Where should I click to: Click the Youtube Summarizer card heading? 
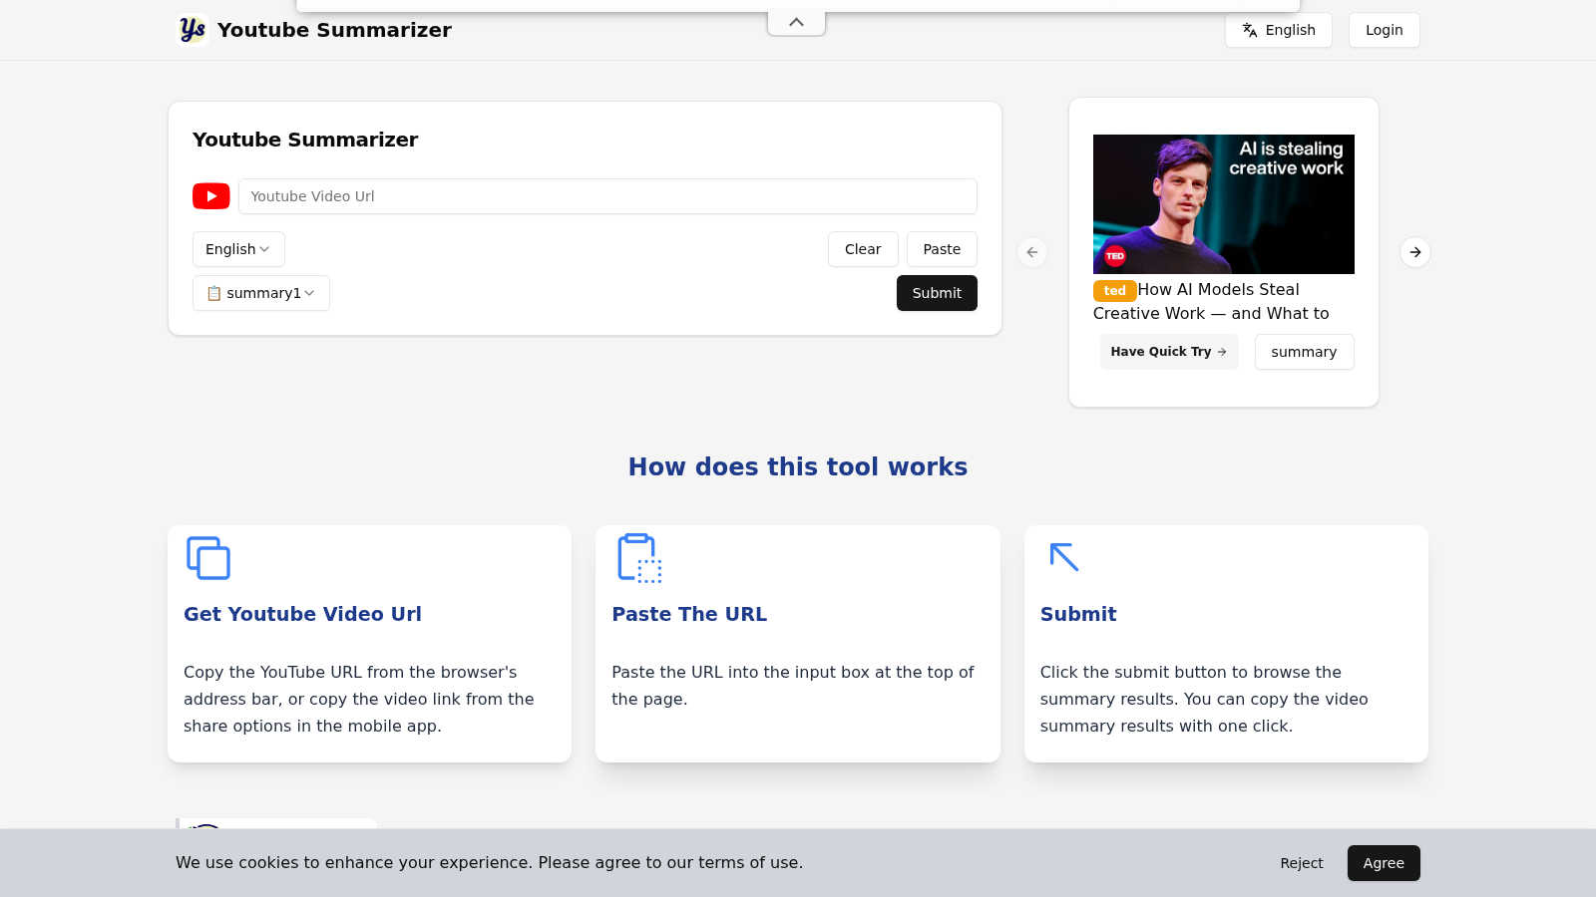(305, 140)
